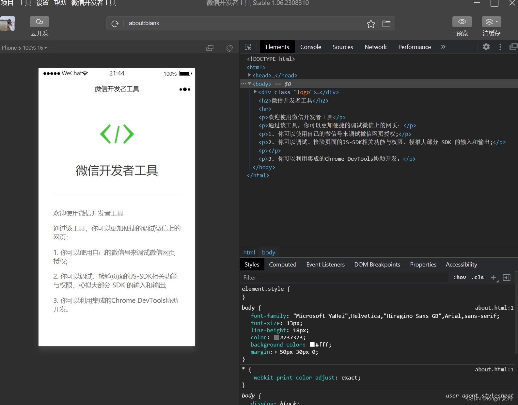Switch to the Console tab
This screenshot has height=405, width=518.
(x=311, y=47)
